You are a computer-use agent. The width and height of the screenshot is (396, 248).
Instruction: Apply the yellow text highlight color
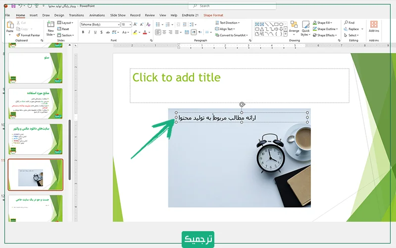[x=135, y=32]
